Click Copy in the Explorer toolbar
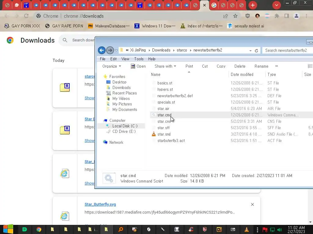 point(221,66)
